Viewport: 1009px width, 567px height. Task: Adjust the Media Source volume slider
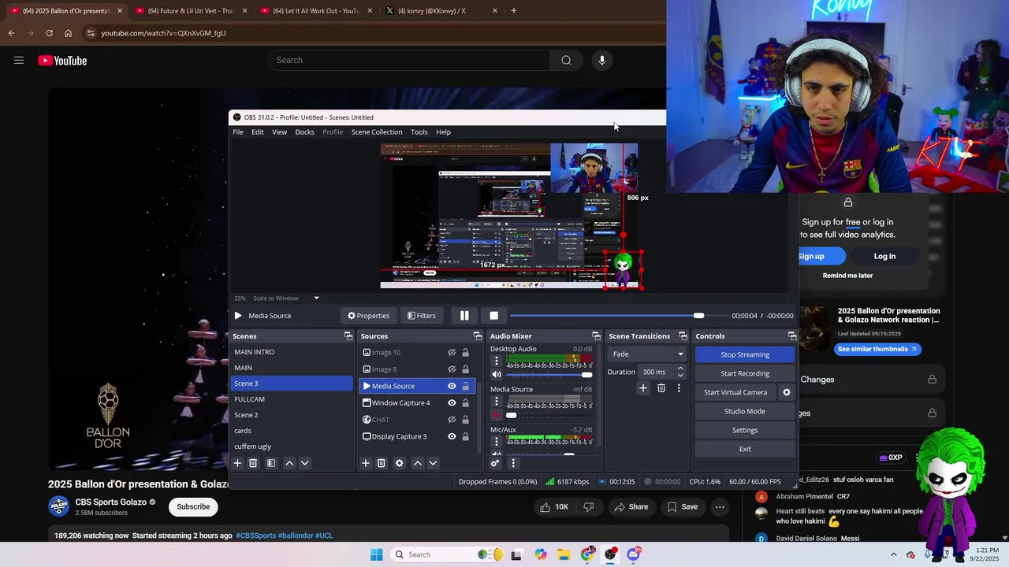coord(549,415)
